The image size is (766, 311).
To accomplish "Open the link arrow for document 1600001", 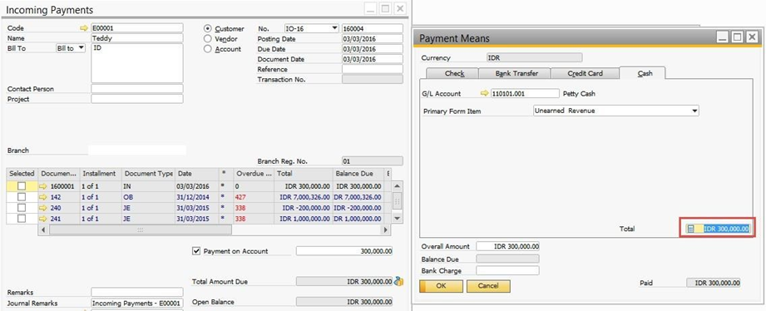I will [44, 186].
